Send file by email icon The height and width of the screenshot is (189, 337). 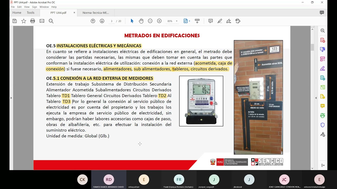pos(42,21)
